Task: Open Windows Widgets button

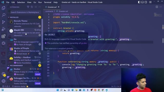Action: [2, 90]
